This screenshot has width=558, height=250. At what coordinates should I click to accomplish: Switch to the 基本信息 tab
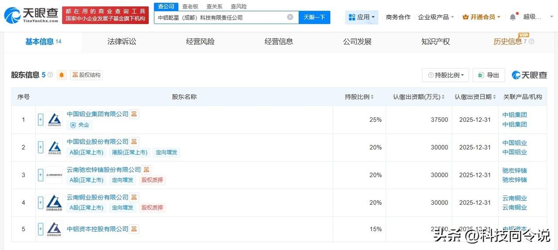coord(43,42)
